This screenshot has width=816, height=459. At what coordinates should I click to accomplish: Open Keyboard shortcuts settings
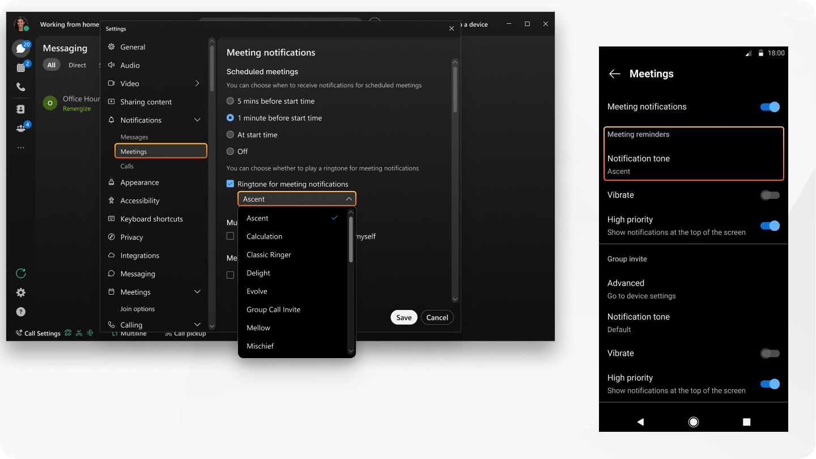click(x=151, y=219)
